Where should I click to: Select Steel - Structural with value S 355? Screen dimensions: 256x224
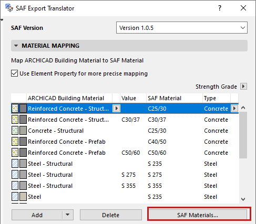(50, 186)
